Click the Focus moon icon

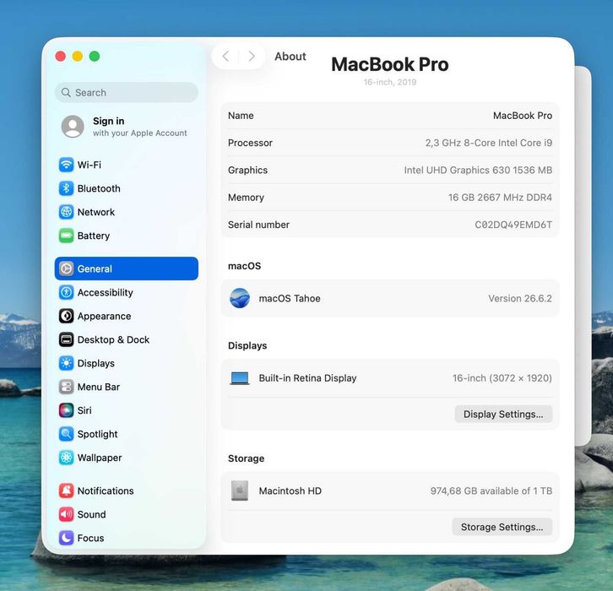[66, 538]
